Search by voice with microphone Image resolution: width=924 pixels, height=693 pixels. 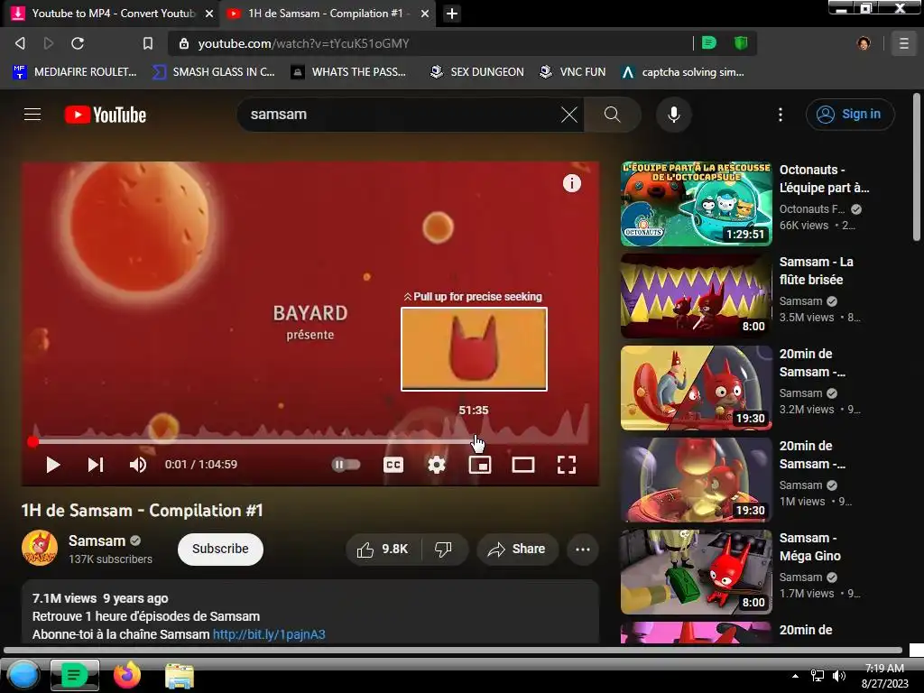[673, 115]
